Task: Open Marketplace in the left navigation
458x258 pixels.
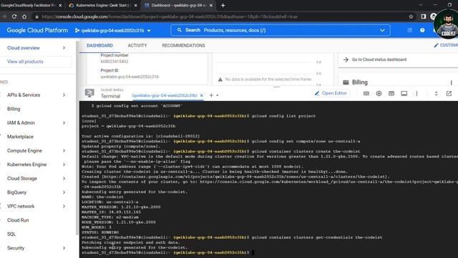Action: [x=20, y=137]
